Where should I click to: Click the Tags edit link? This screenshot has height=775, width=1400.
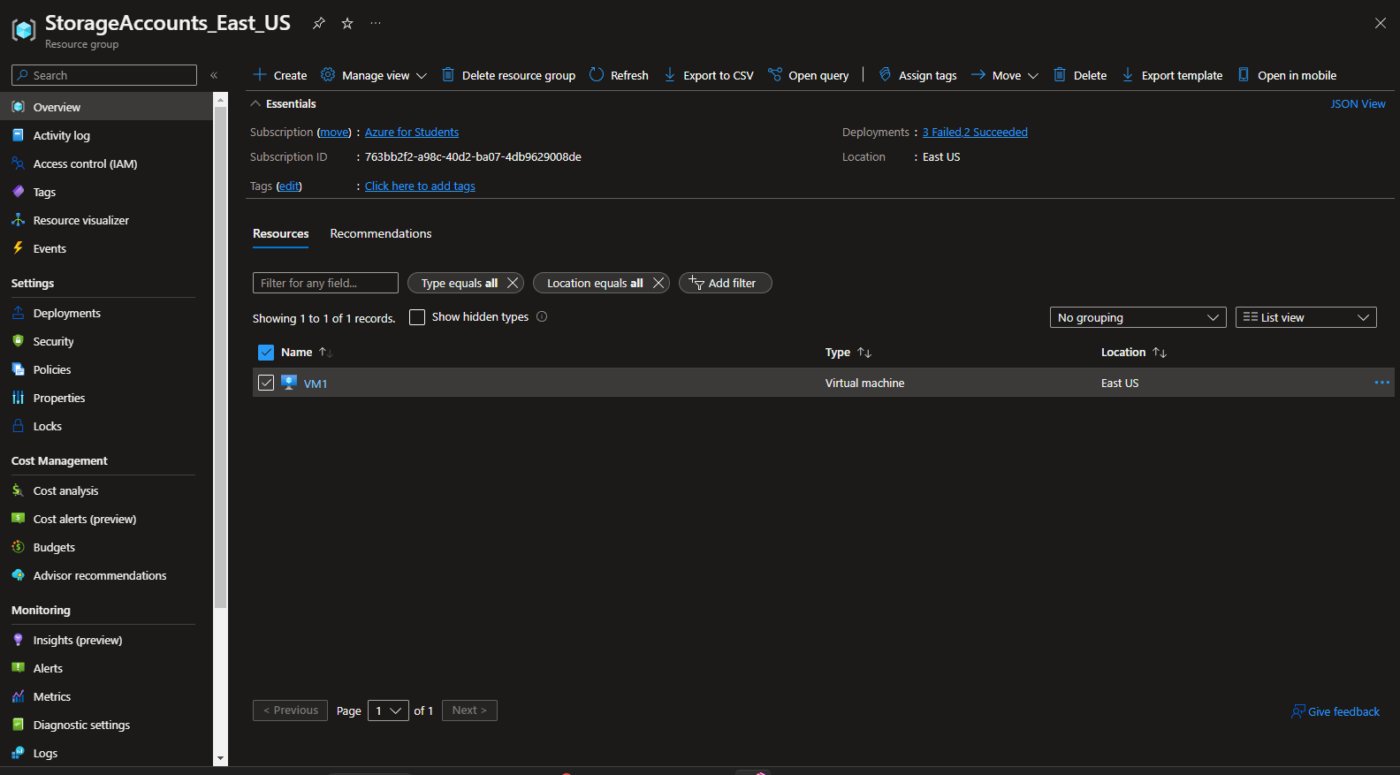click(x=289, y=186)
